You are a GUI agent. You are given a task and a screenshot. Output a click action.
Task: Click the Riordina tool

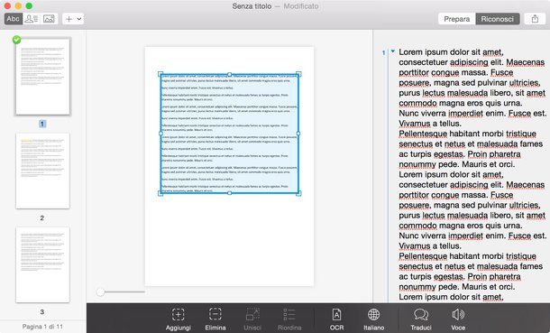click(x=289, y=319)
